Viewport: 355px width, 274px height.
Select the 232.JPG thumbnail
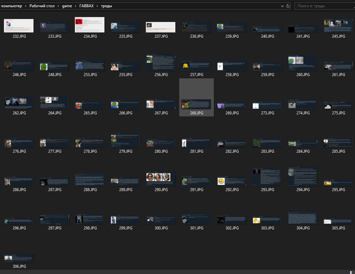coord(19,26)
